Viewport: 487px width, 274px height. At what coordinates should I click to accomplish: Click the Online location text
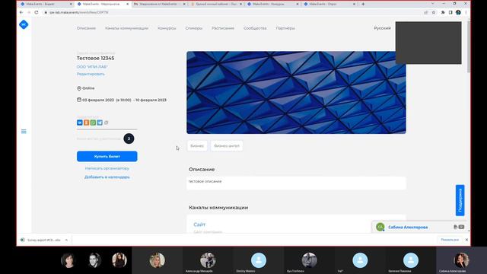pyautogui.click(x=88, y=88)
